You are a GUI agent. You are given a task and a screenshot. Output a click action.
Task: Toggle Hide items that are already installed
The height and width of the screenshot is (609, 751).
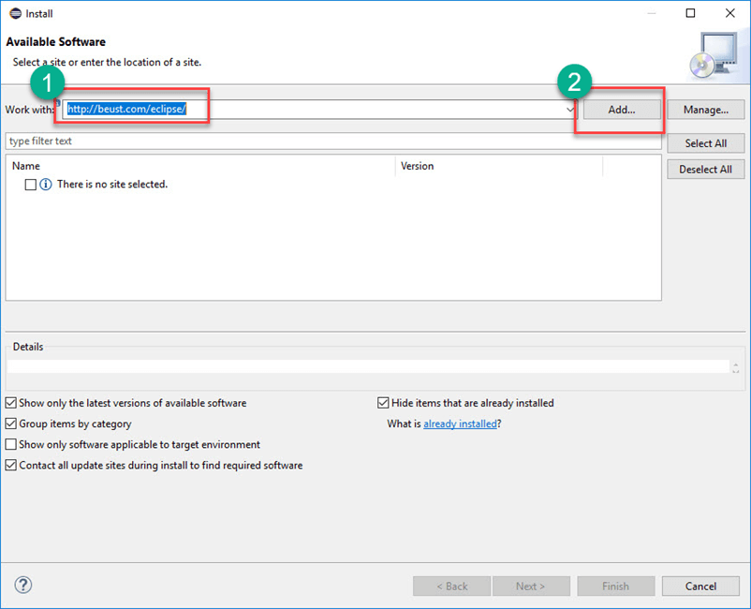tap(383, 403)
